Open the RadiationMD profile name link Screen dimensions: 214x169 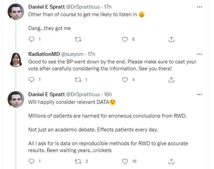(x=44, y=54)
